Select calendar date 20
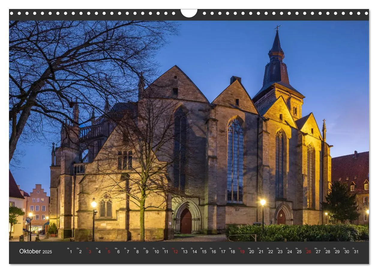Image resolution: width=378 pixels, height=273 pixels. click(x=251, y=252)
